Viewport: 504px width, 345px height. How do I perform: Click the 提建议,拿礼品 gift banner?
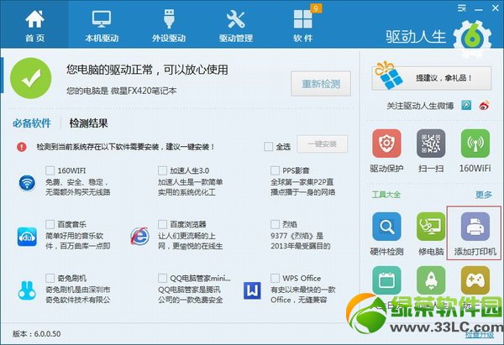coord(430,77)
